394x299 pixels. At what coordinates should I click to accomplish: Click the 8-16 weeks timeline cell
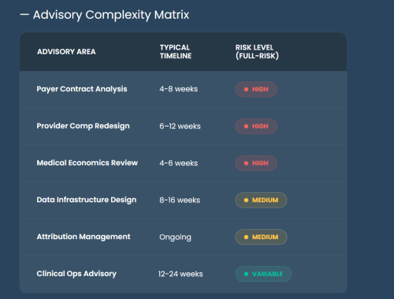tap(180, 200)
